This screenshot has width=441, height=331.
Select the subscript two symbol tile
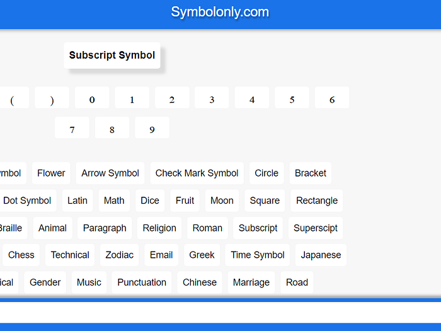pyautogui.click(x=172, y=98)
